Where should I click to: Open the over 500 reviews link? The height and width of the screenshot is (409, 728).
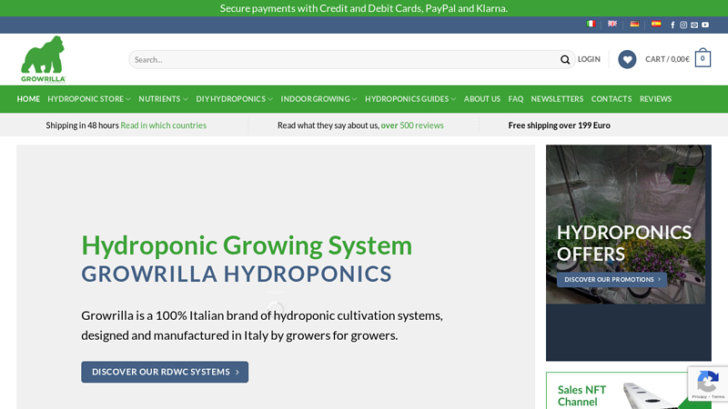pyautogui.click(x=412, y=125)
